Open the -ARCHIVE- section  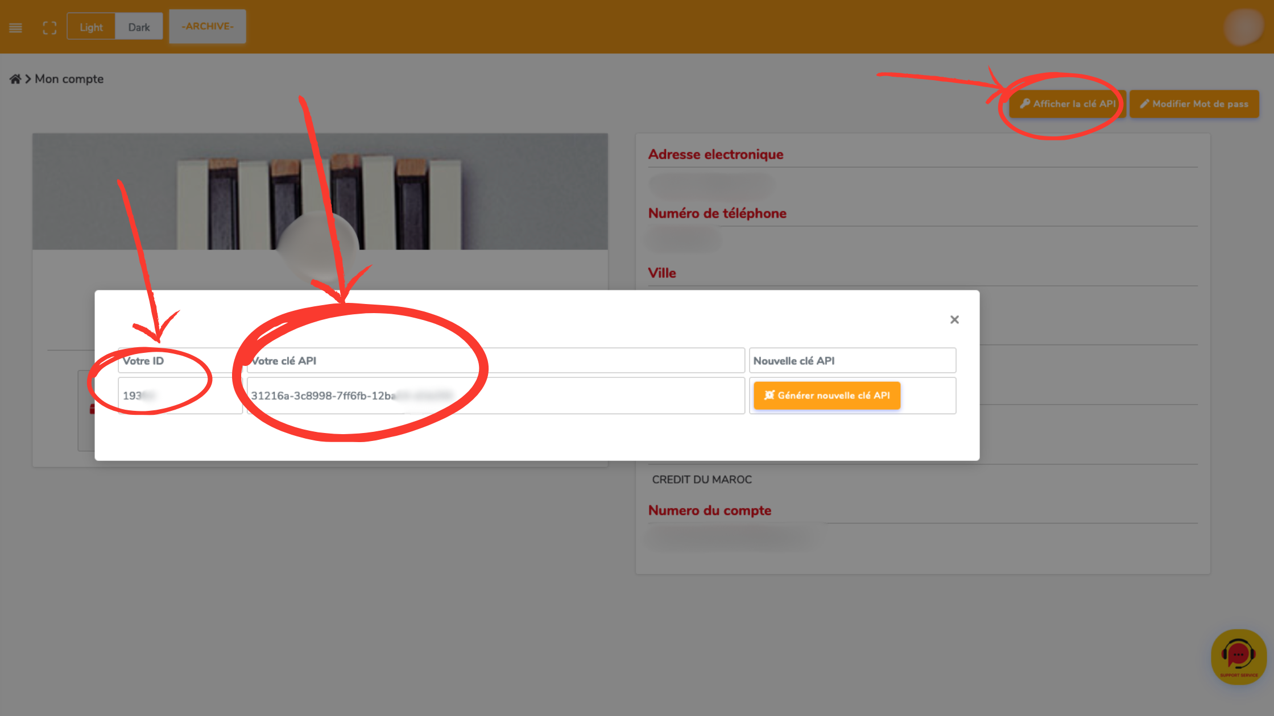coord(207,26)
